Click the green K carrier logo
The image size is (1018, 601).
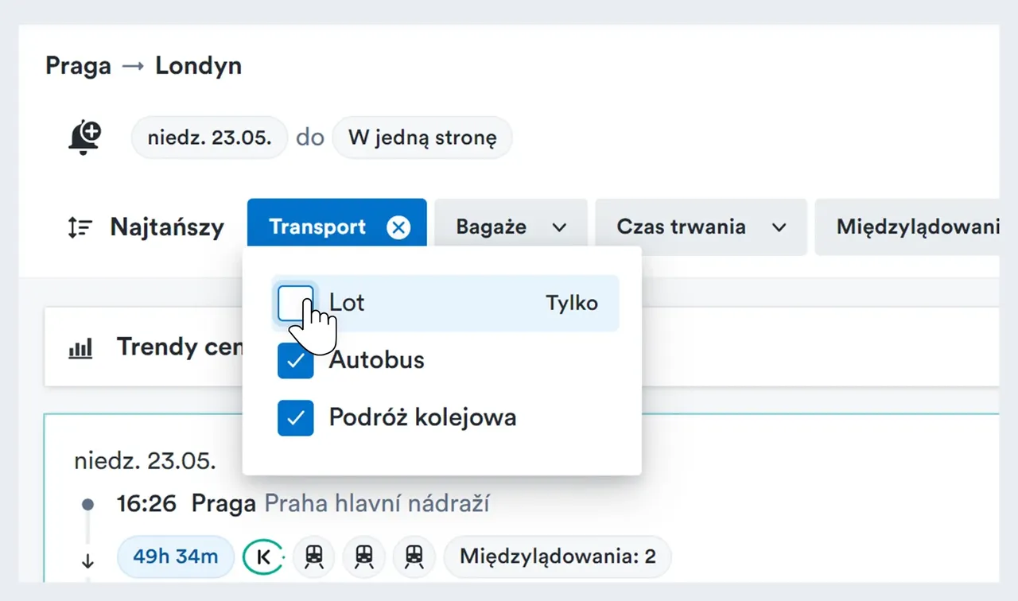(263, 556)
